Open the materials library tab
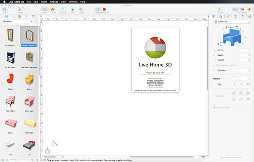 pyautogui.click(x=20, y=16)
